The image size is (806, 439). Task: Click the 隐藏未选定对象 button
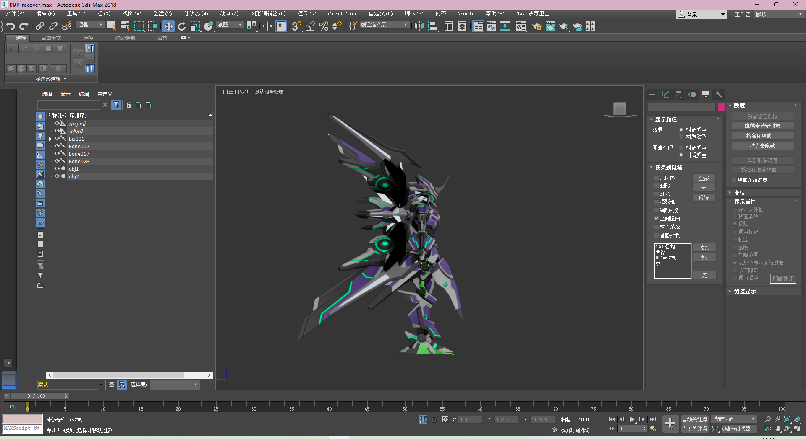pyautogui.click(x=763, y=126)
